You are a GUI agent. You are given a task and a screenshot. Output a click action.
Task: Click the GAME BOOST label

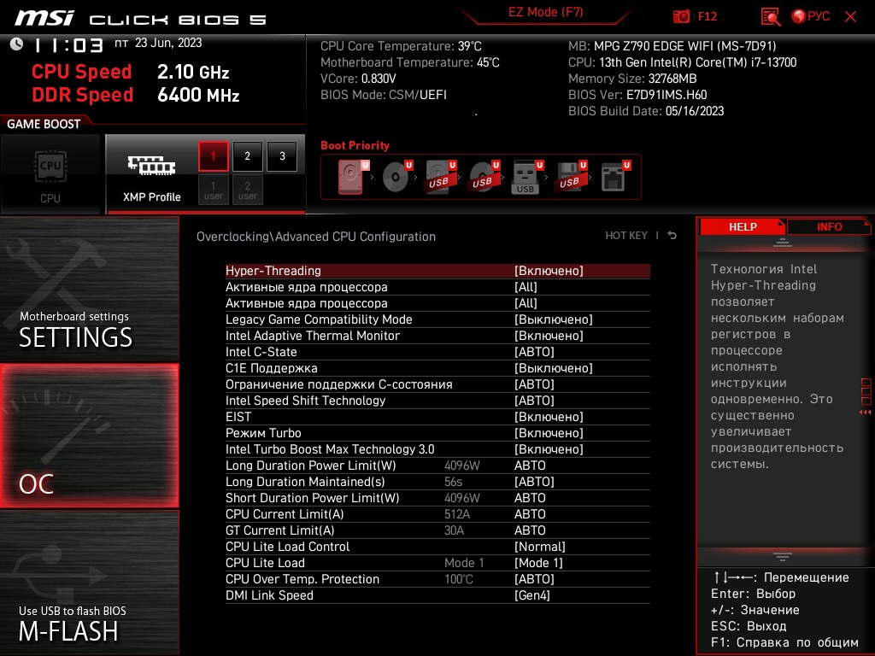(x=44, y=124)
